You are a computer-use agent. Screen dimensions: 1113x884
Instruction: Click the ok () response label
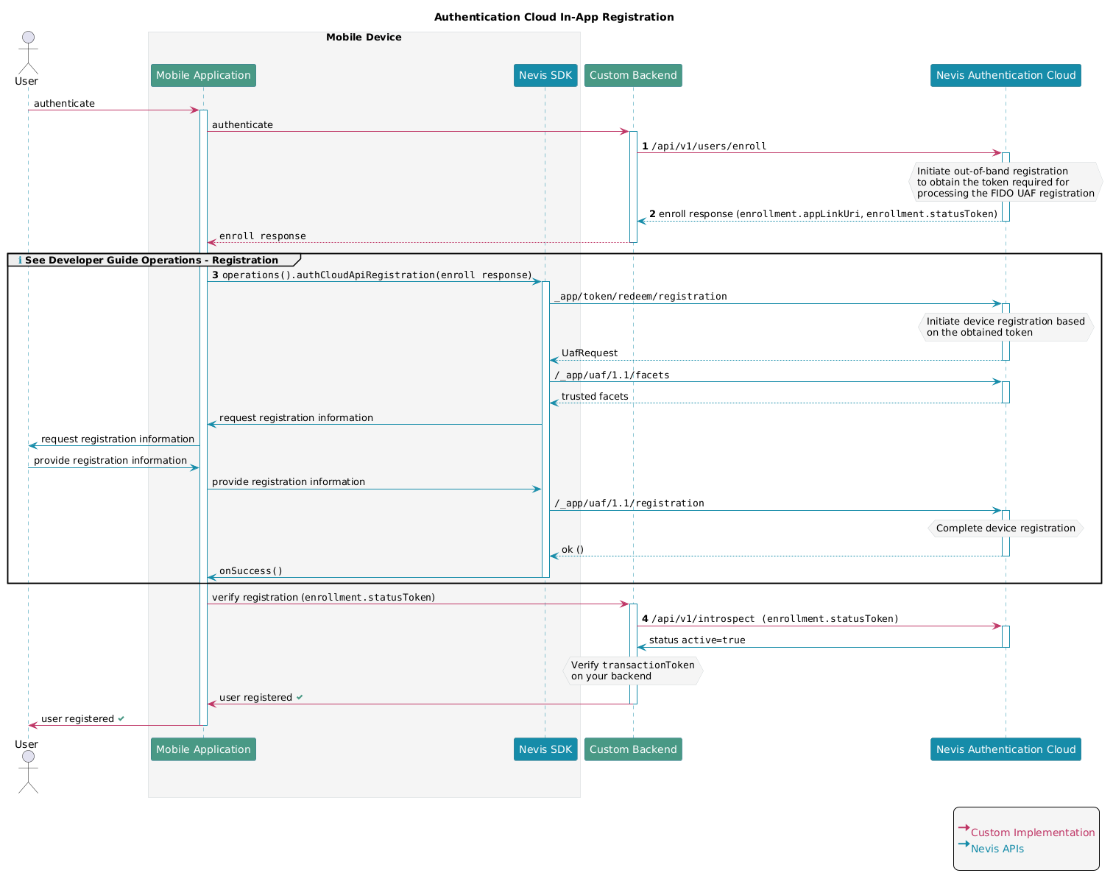click(x=573, y=550)
